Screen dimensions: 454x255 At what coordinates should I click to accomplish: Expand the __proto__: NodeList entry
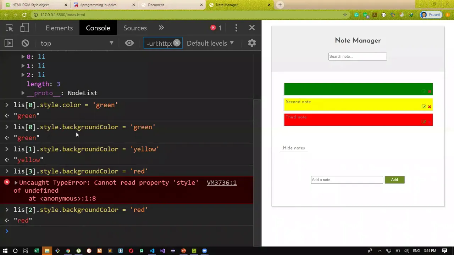[x=23, y=93]
